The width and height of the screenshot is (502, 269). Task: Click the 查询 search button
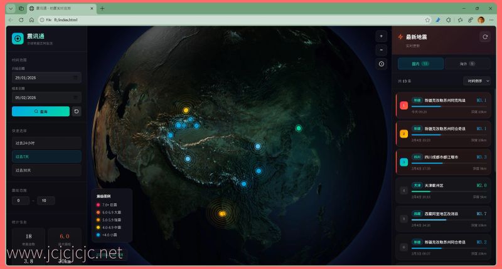pyautogui.click(x=40, y=111)
